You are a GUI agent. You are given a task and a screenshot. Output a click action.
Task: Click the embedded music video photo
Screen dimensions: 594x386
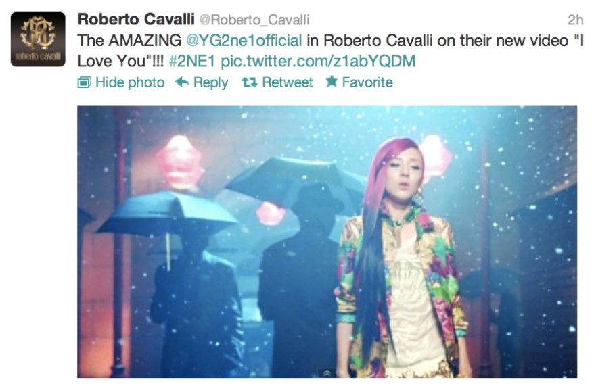[x=327, y=242]
